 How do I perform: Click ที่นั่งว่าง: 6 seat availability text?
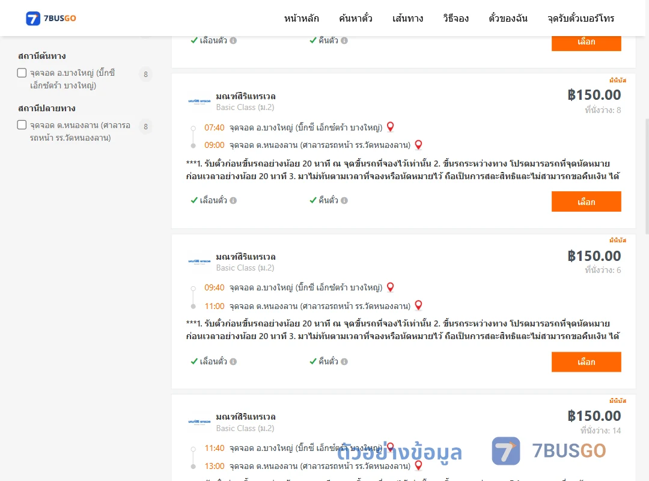[x=603, y=270]
